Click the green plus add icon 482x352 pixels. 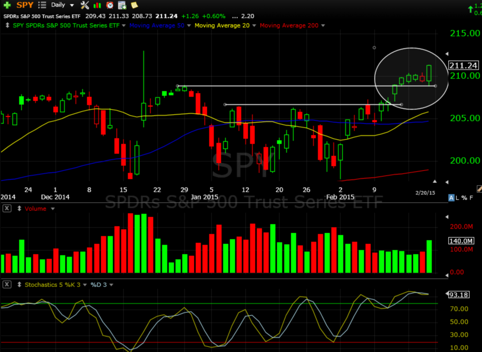(7, 5)
